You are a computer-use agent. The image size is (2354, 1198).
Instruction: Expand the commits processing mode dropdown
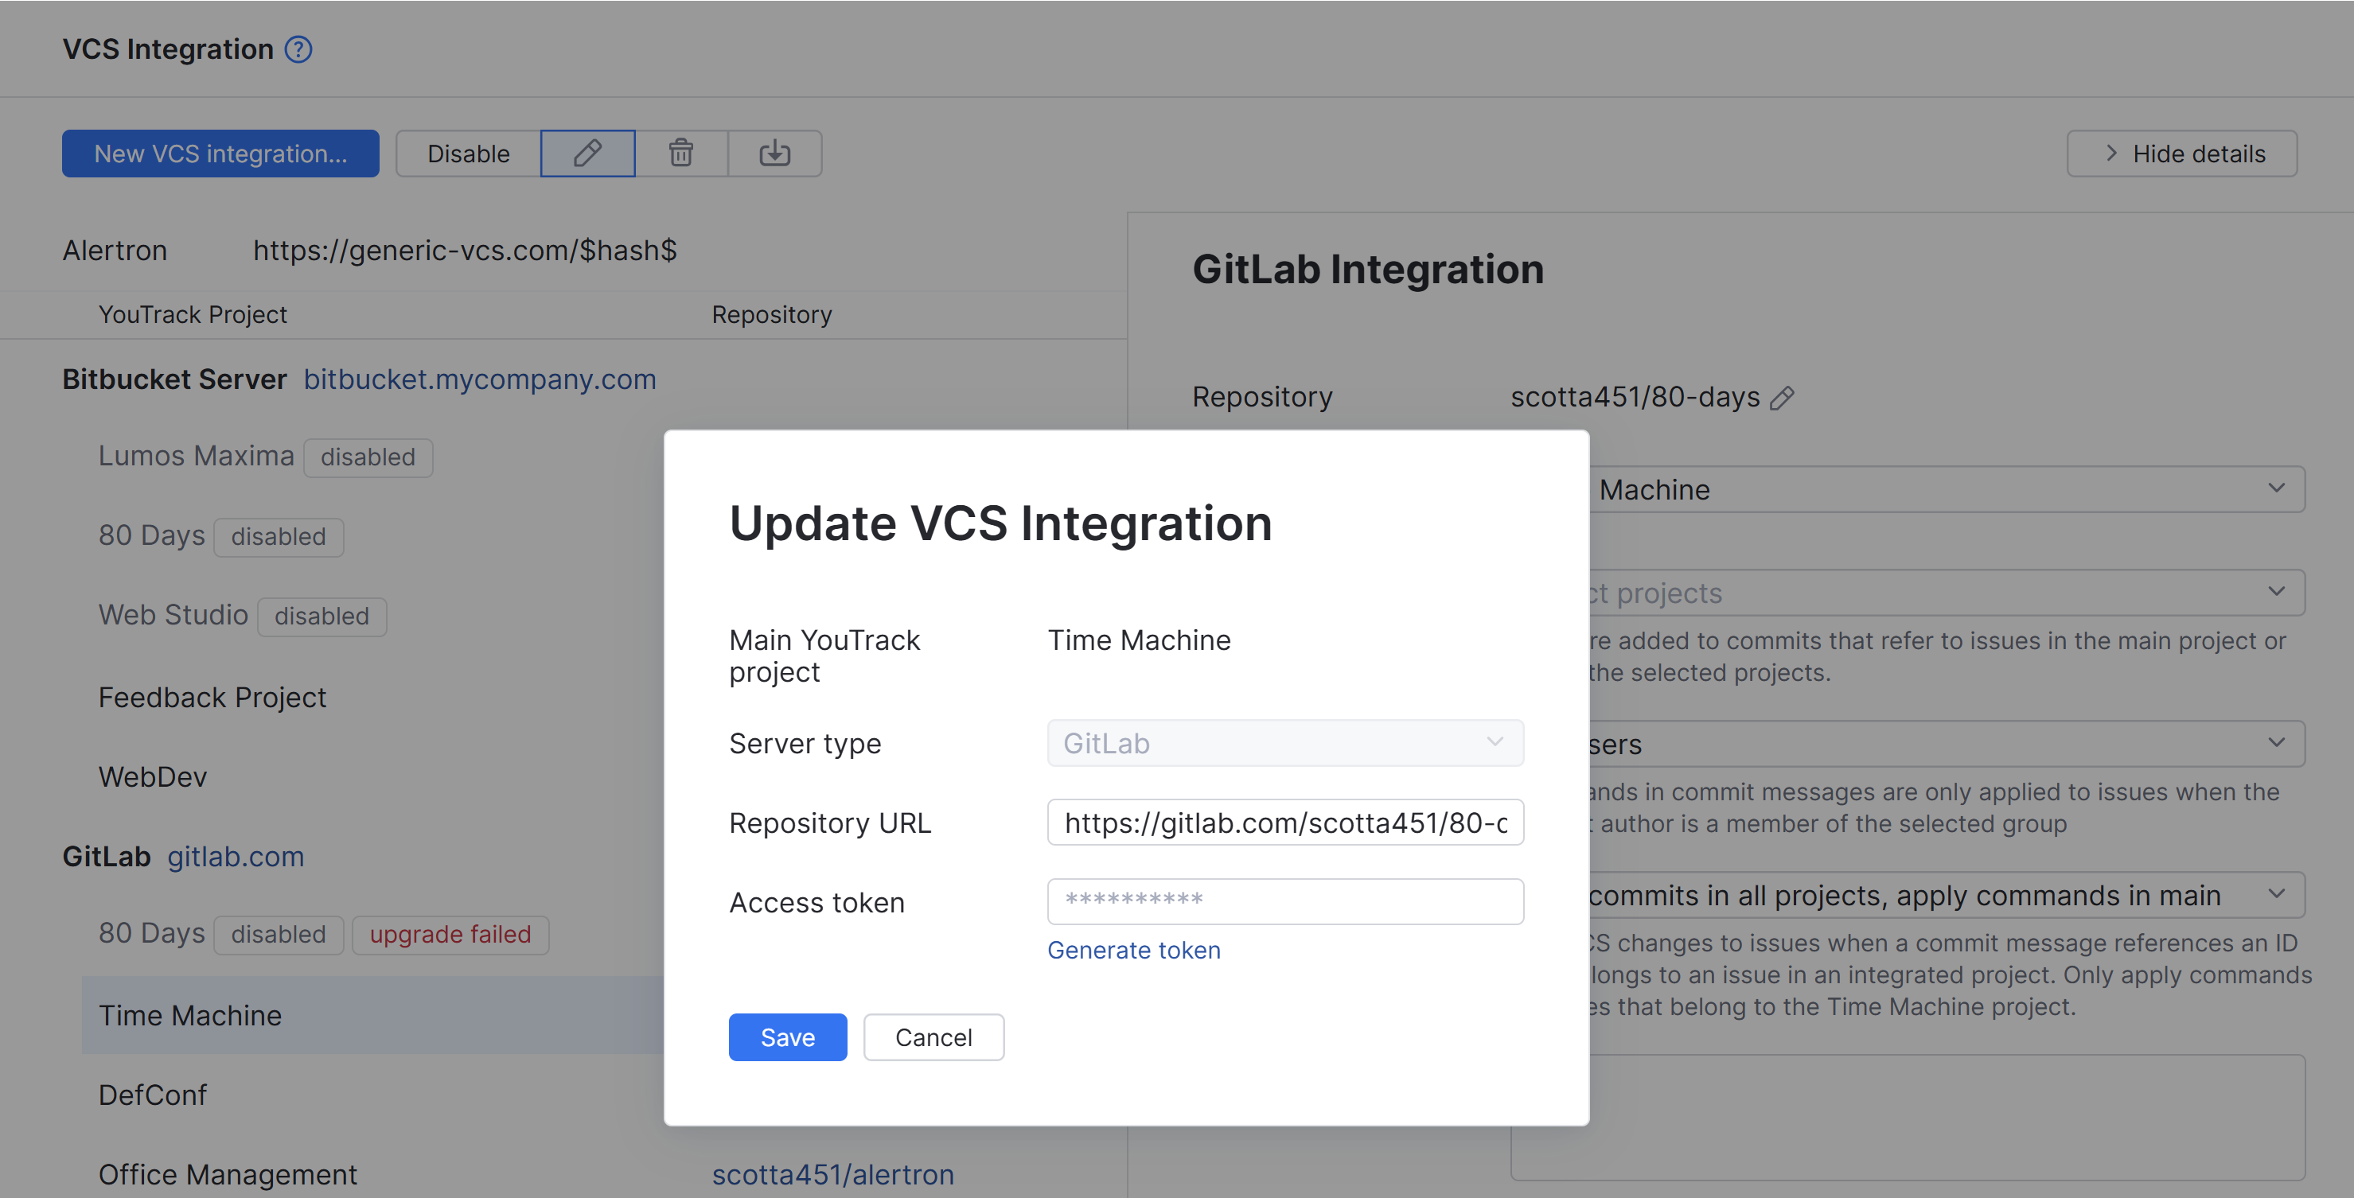[2275, 895]
